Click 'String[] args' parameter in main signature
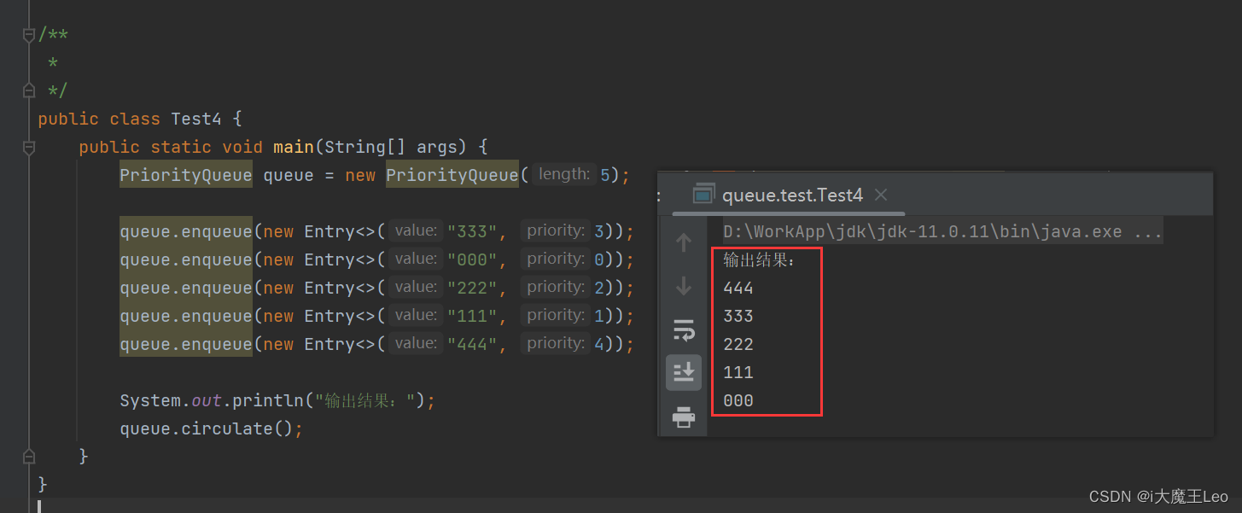This screenshot has height=513, width=1242. point(390,147)
